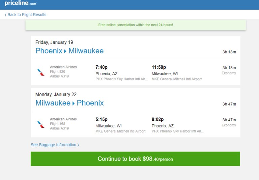This screenshot has width=259, height=180.
Task: Click the 5:15p departure time
Action: 102,119
